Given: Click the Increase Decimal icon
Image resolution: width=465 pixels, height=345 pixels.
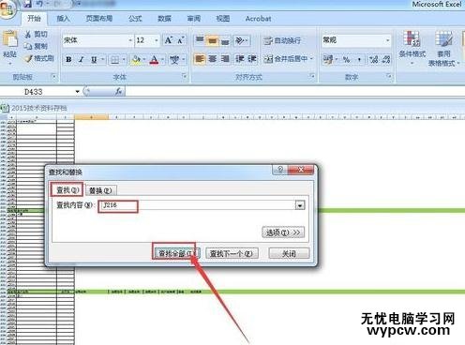Looking at the screenshot, I should coord(374,59).
